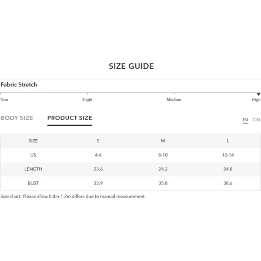This screenshot has width=261, height=261.
Task: Click the Medium label on stretch scale
Action: (174, 100)
